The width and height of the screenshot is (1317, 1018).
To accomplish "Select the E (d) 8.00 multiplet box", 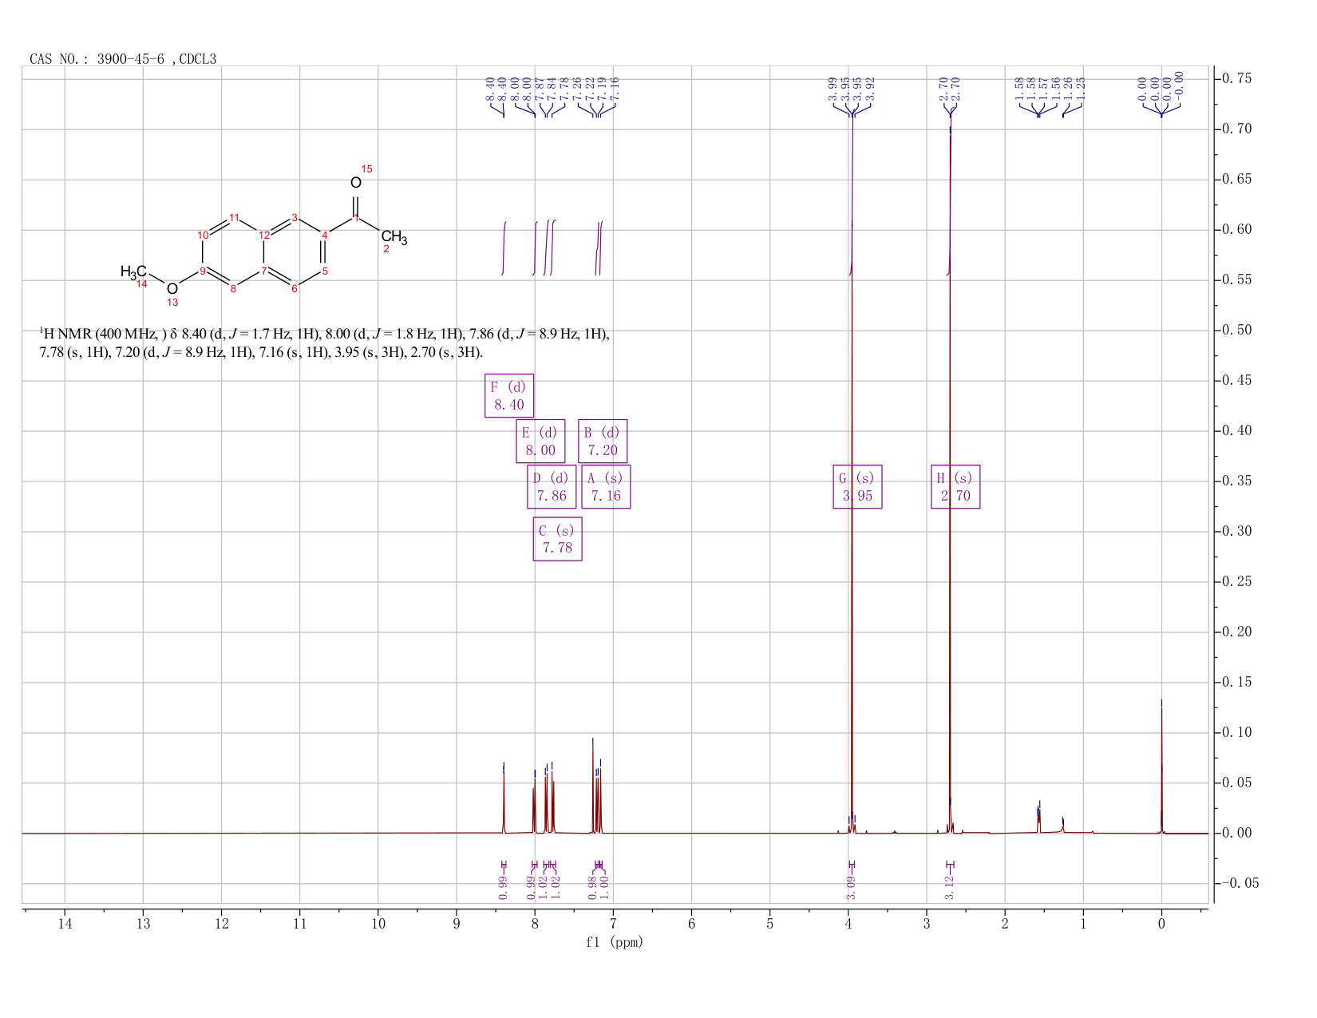I will (540, 441).
